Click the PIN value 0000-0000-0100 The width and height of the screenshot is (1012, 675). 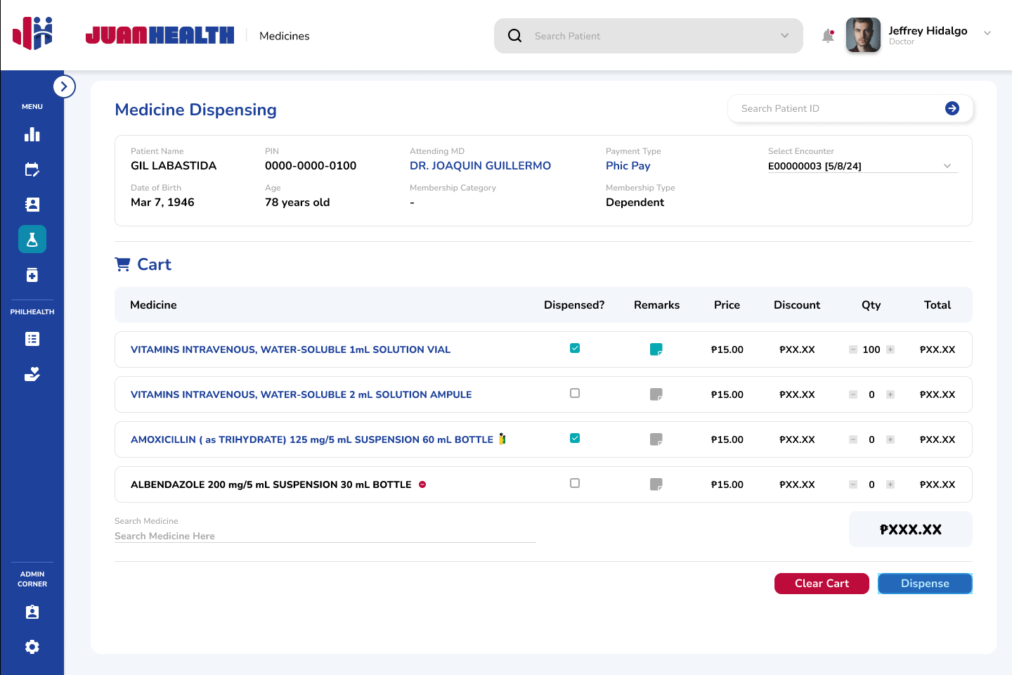point(311,166)
